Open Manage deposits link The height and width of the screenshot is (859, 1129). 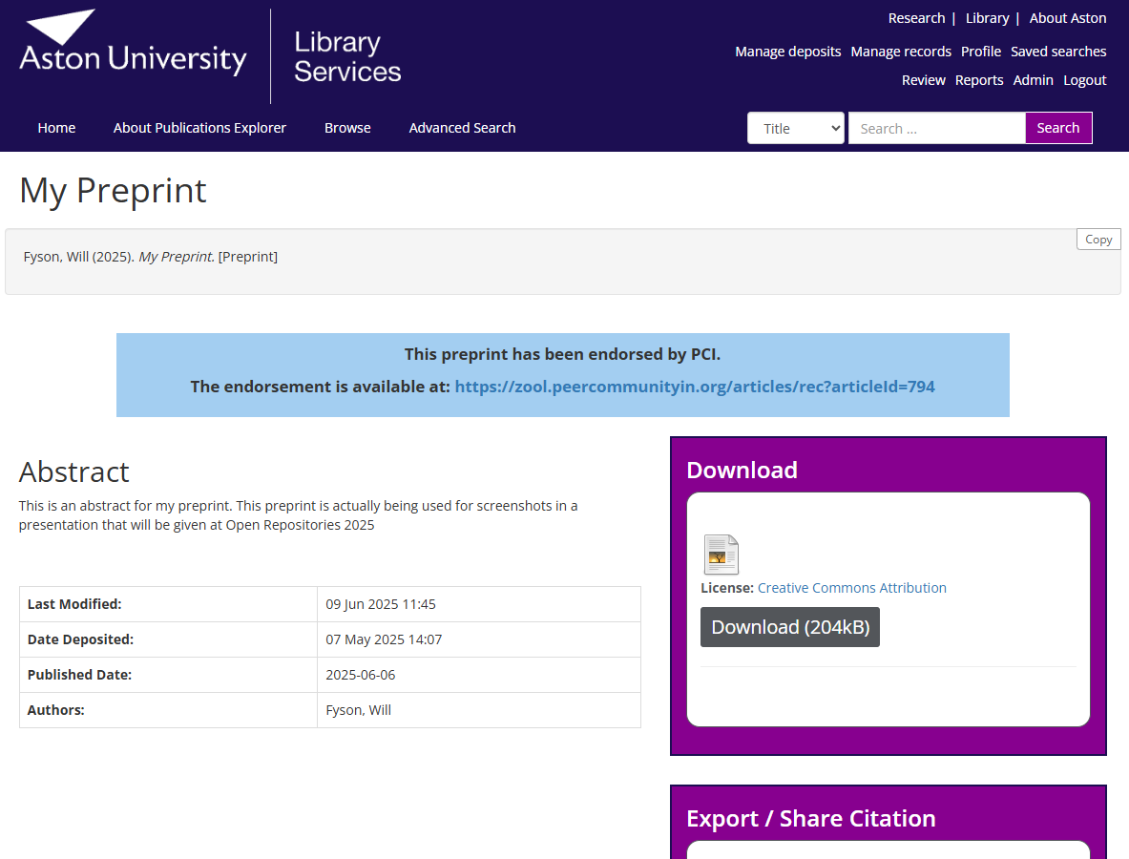[787, 52]
